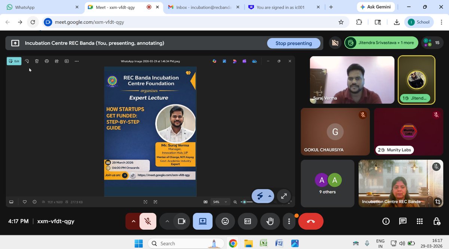Open Clipchamp icon in Photos title bar
This screenshot has height=249, width=449.
[x=244, y=61]
